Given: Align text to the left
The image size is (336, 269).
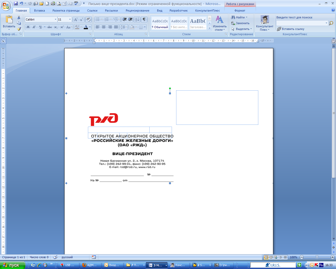Looking at the screenshot, I should click(98, 27).
